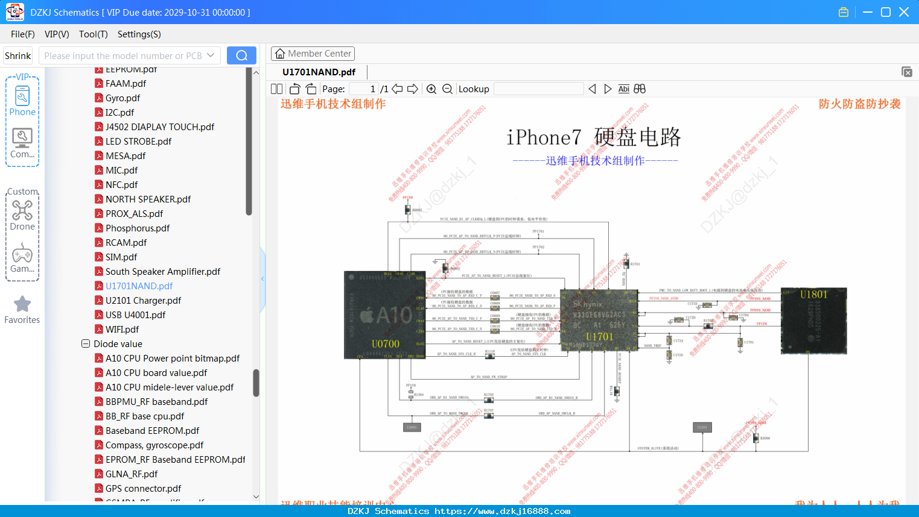Rotate page clockwise icon
This screenshot has height=517, width=919.
tap(311, 89)
